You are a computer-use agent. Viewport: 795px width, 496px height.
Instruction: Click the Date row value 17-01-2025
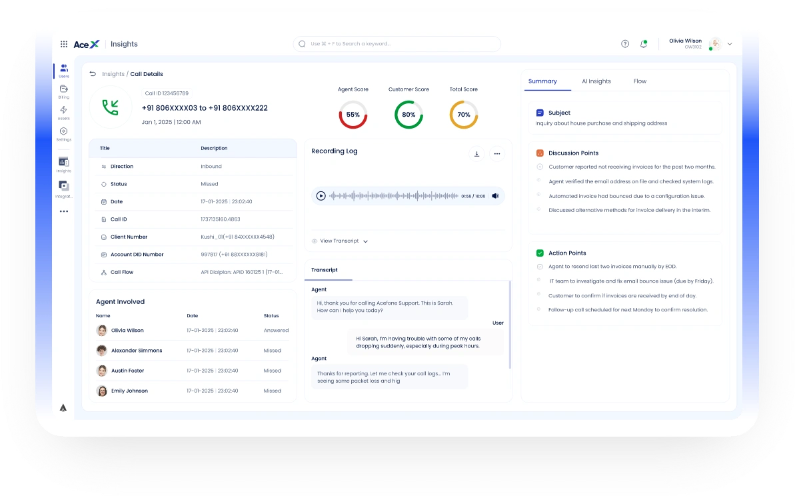[226, 202]
